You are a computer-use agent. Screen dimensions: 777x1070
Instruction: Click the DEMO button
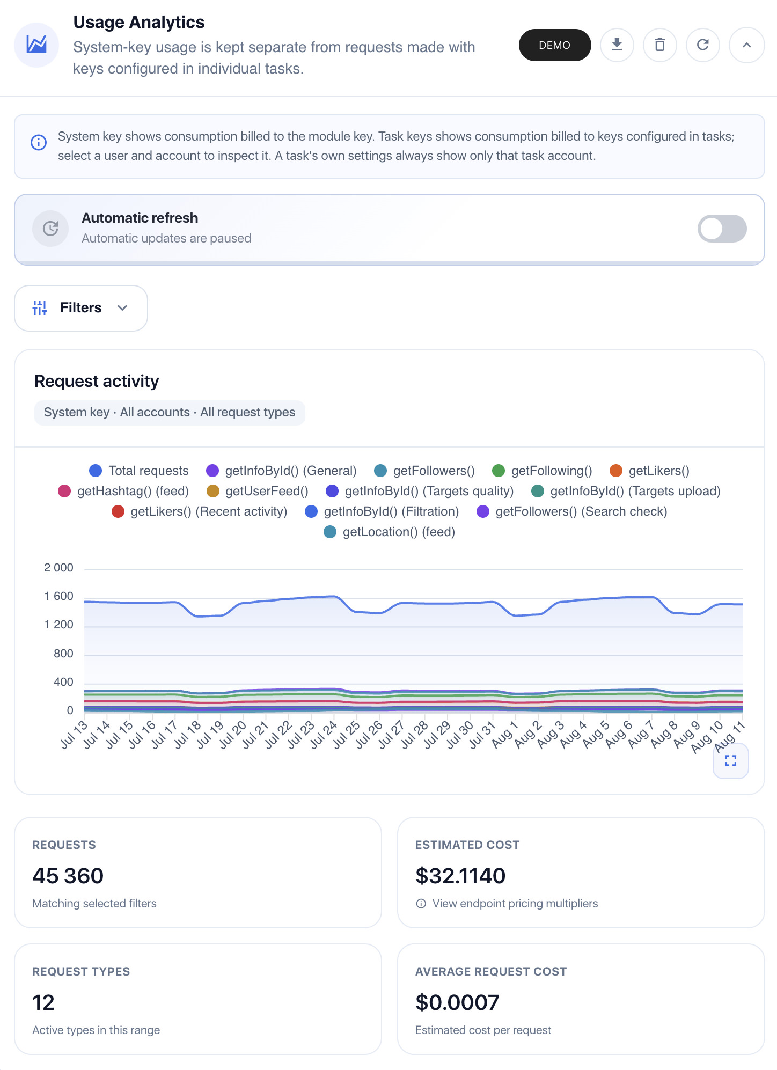[554, 45]
